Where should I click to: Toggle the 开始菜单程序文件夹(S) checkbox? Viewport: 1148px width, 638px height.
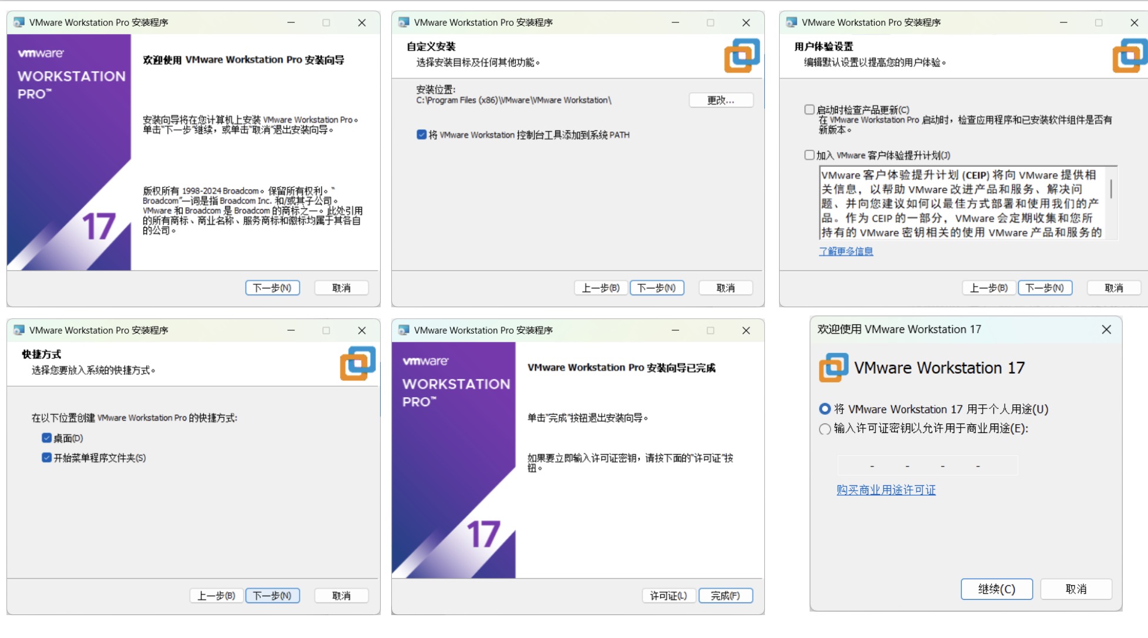[x=46, y=457]
